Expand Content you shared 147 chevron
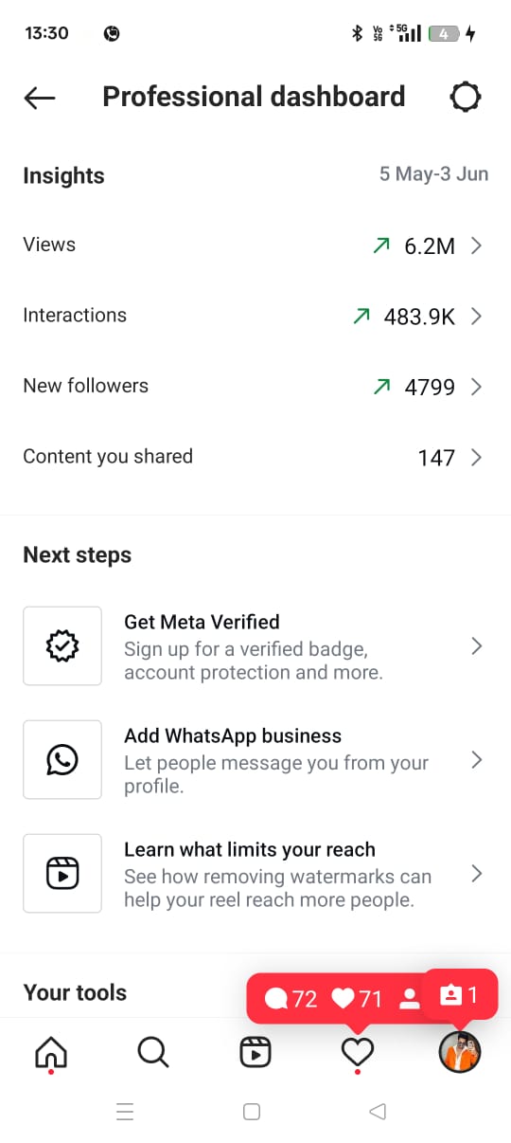The height and width of the screenshot is (1143, 511). (476, 458)
